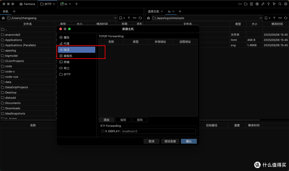Click the 确认 button
Screen dimensions: 289x171
coord(189,141)
